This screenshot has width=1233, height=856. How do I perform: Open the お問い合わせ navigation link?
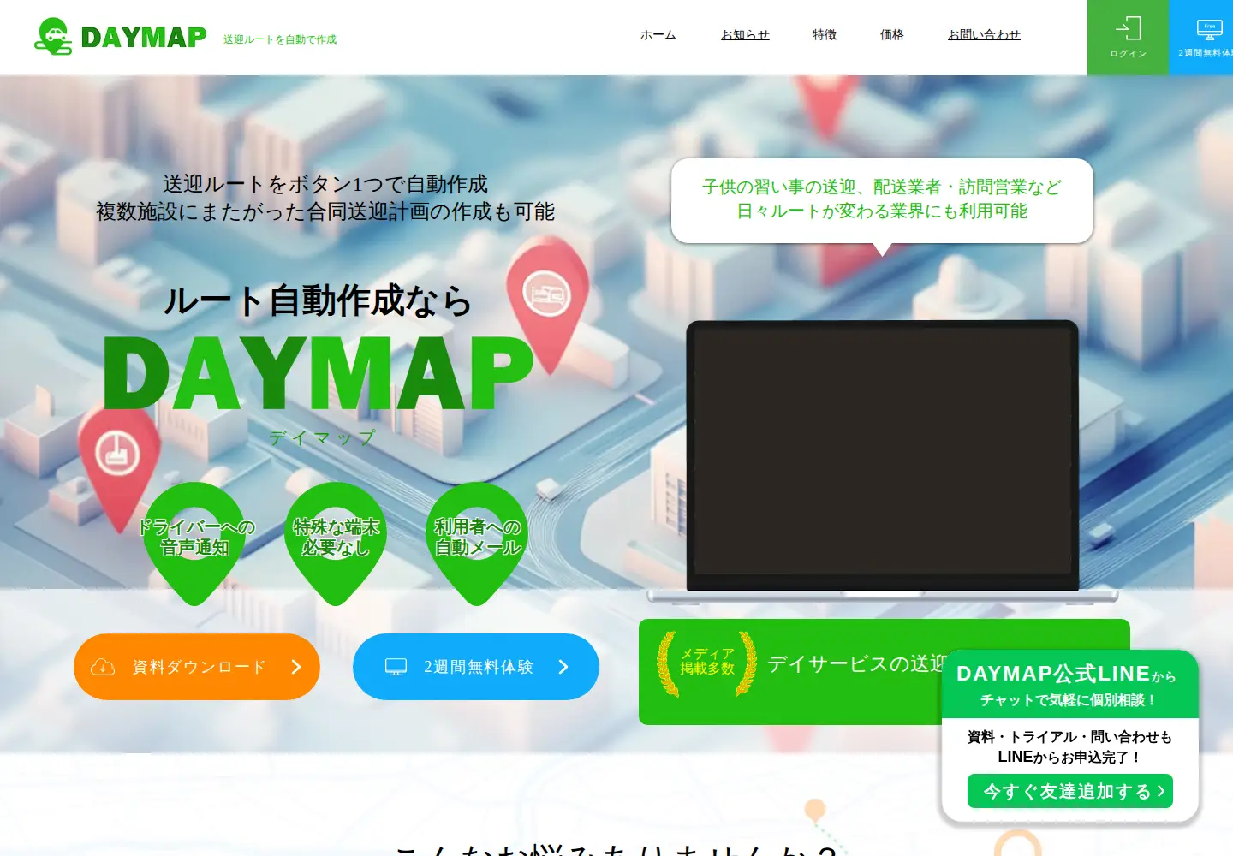[x=984, y=35]
